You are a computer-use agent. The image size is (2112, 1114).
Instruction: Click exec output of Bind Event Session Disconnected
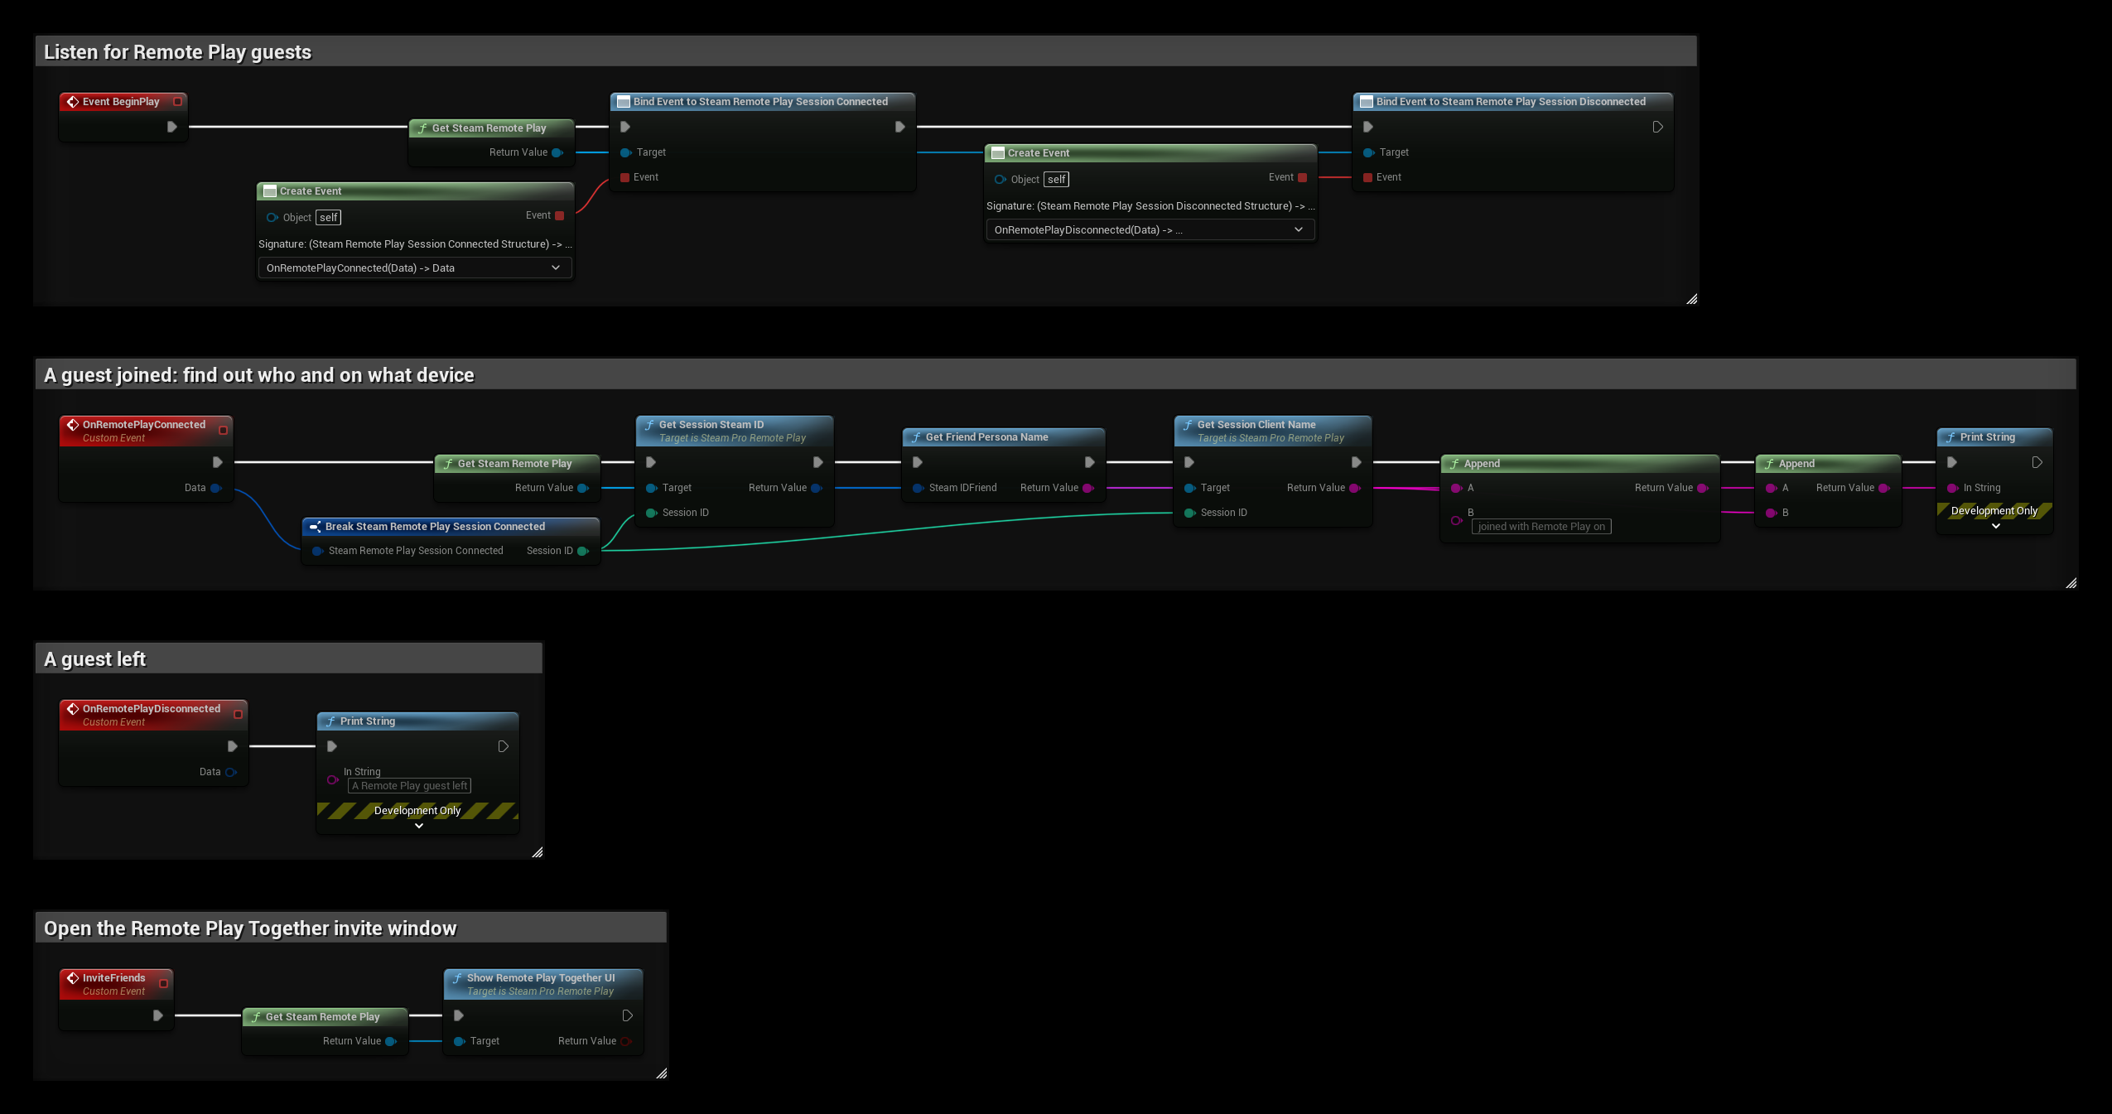pyautogui.click(x=1657, y=127)
